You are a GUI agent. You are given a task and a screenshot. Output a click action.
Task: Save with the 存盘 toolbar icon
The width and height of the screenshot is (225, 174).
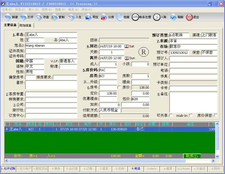point(39,17)
